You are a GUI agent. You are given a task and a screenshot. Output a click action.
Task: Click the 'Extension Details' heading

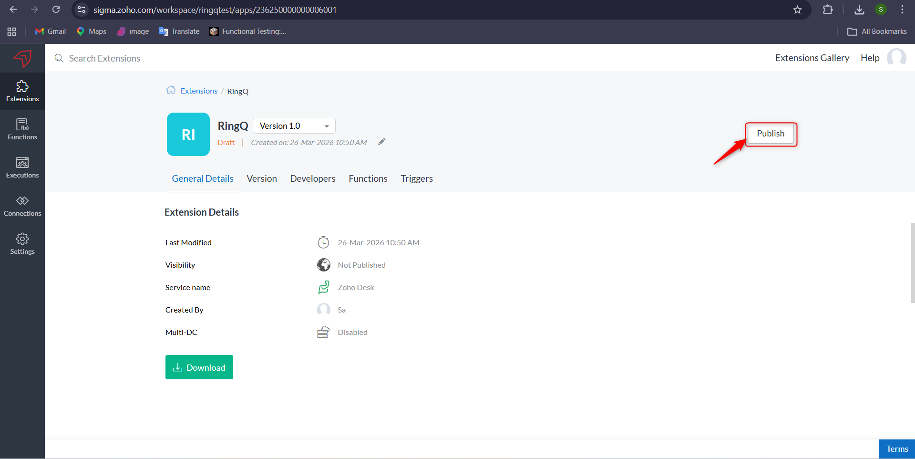(x=202, y=212)
